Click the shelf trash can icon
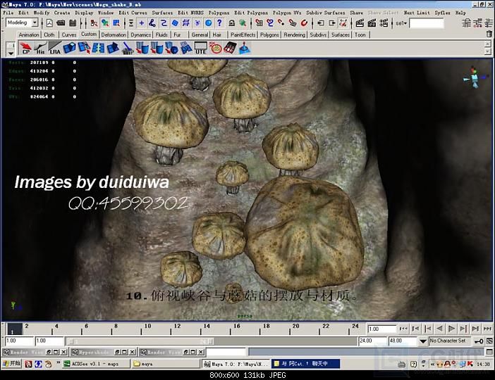Viewport: 495px width, 380px height. pyautogui.click(x=489, y=34)
